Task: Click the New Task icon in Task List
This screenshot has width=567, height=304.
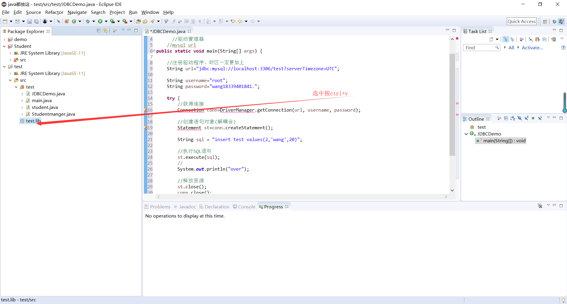Action: (x=491, y=39)
